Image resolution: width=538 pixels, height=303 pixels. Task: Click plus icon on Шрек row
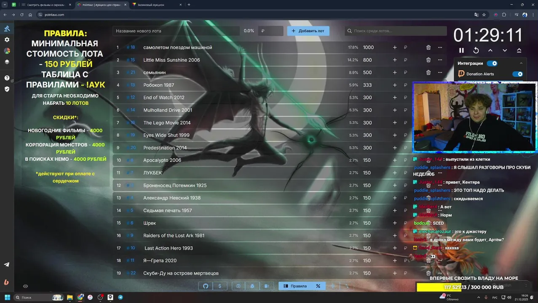(x=395, y=223)
